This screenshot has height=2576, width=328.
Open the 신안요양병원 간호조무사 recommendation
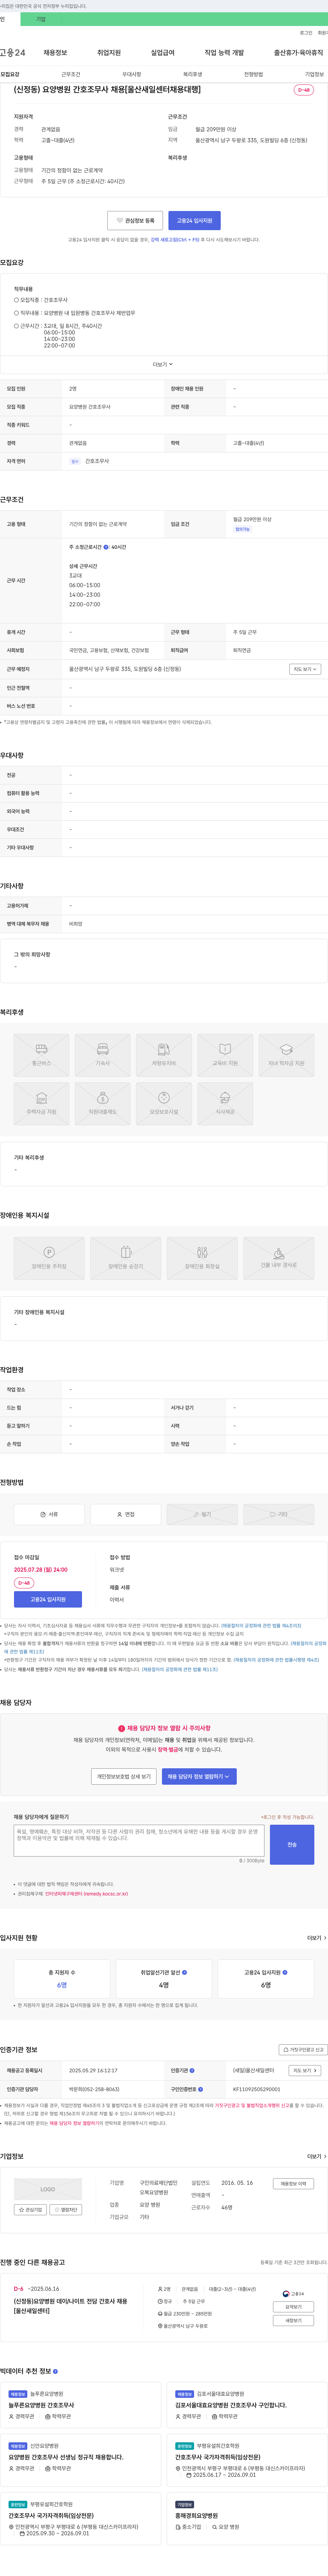click(66, 2457)
